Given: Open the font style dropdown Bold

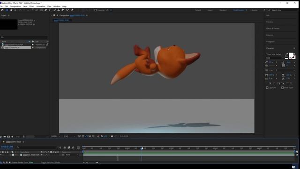Looking at the screenshot, I should (x=275, y=58).
